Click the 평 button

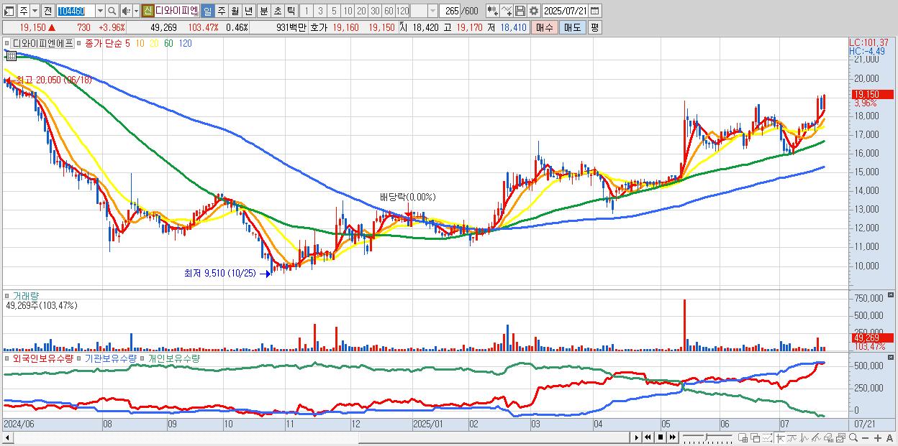[x=594, y=27]
